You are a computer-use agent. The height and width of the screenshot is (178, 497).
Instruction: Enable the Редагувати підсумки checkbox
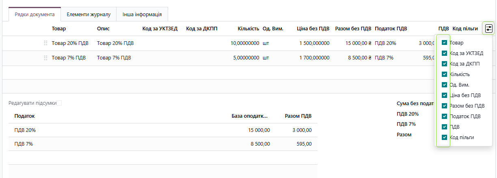[x=59, y=103]
